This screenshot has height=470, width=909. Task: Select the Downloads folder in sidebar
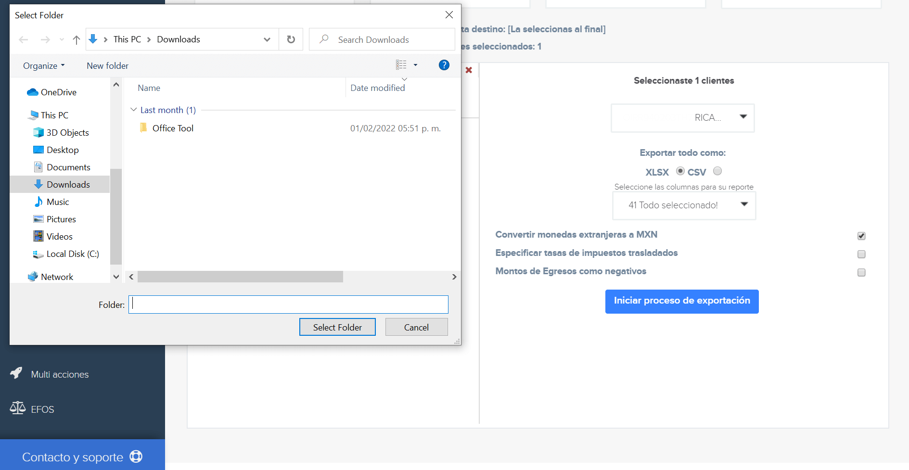68,184
